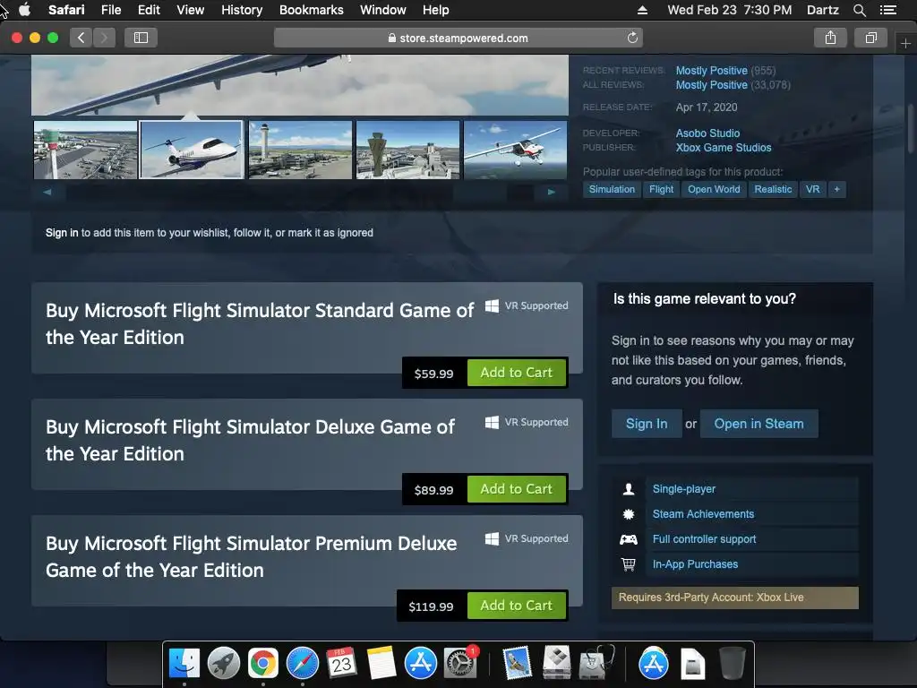Click Sign in link for wishlist

(x=62, y=233)
